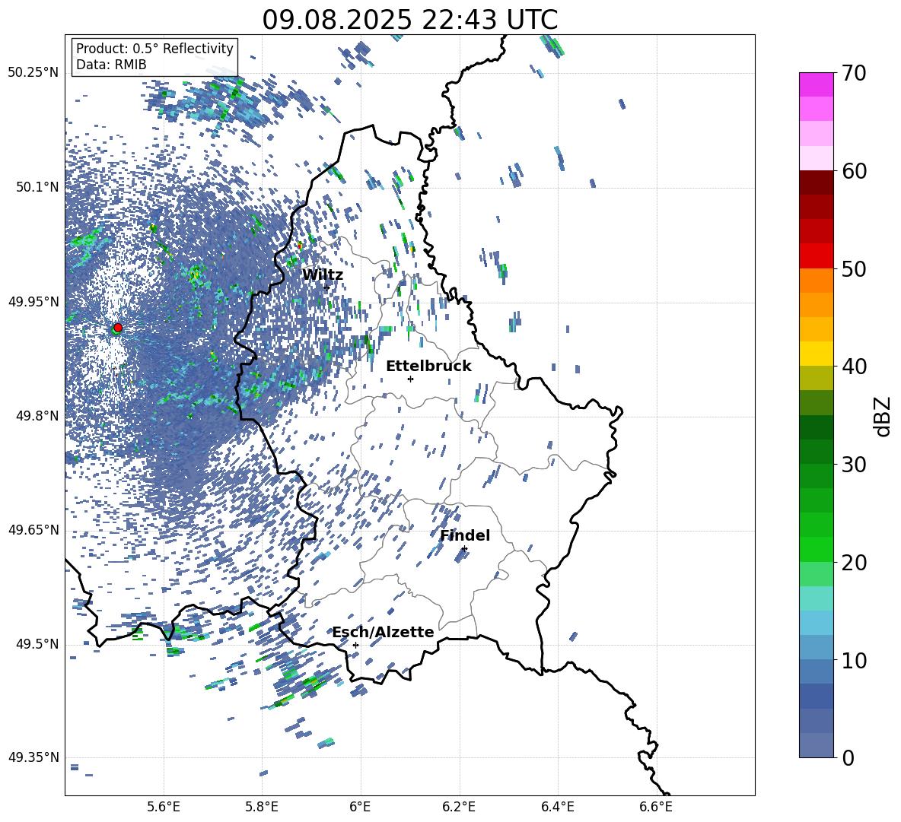Select the Wiltz city label
The width and height of the screenshot is (901, 822).
[323, 275]
